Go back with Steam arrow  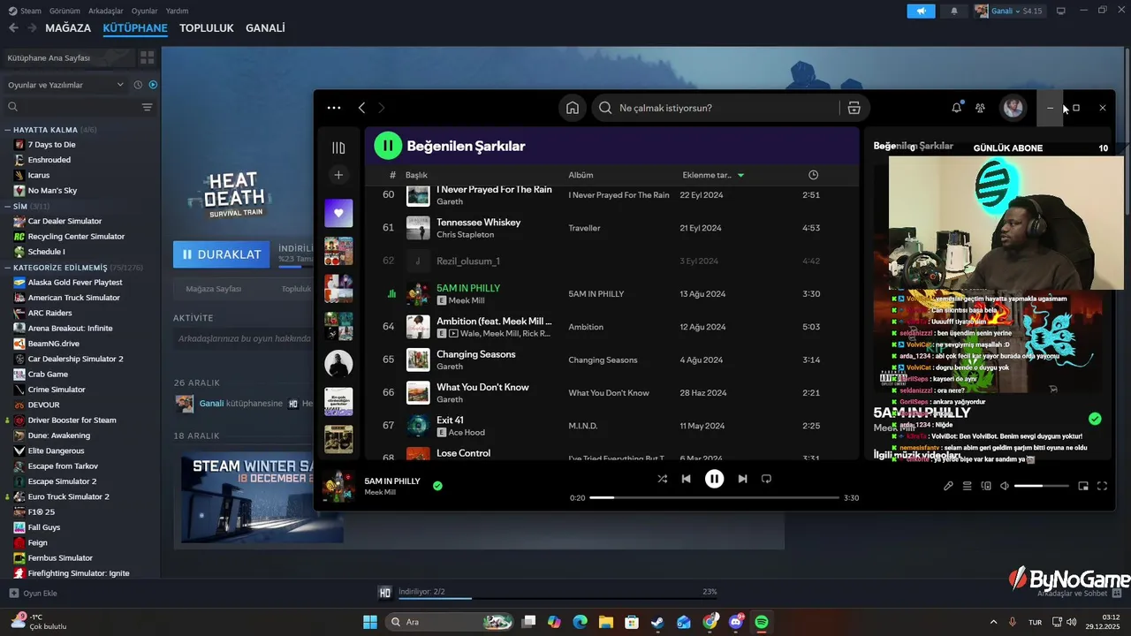(x=13, y=28)
